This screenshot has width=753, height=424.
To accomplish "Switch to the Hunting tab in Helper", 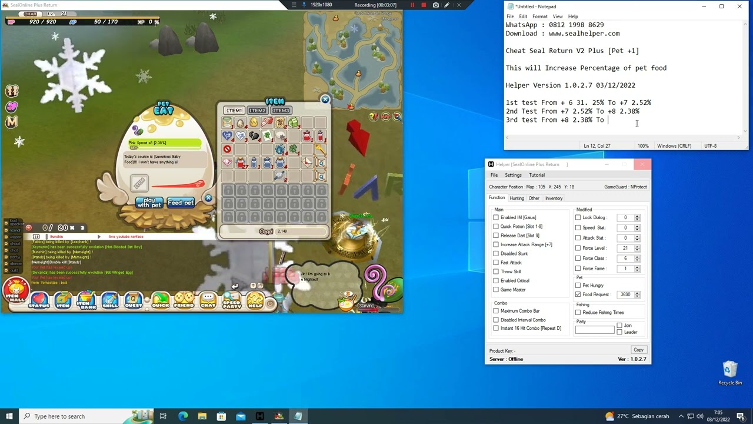I will [x=517, y=198].
